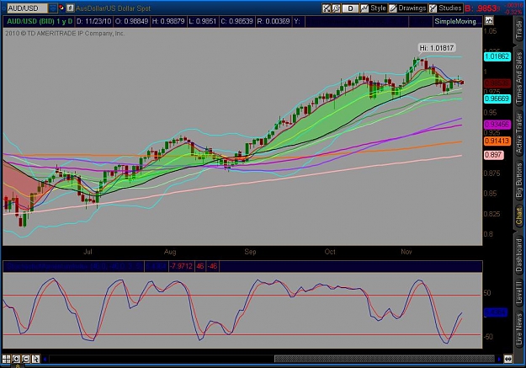This screenshot has width=526, height=368.
Task: Open the Level II side tab
Action: click(x=519, y=292)
